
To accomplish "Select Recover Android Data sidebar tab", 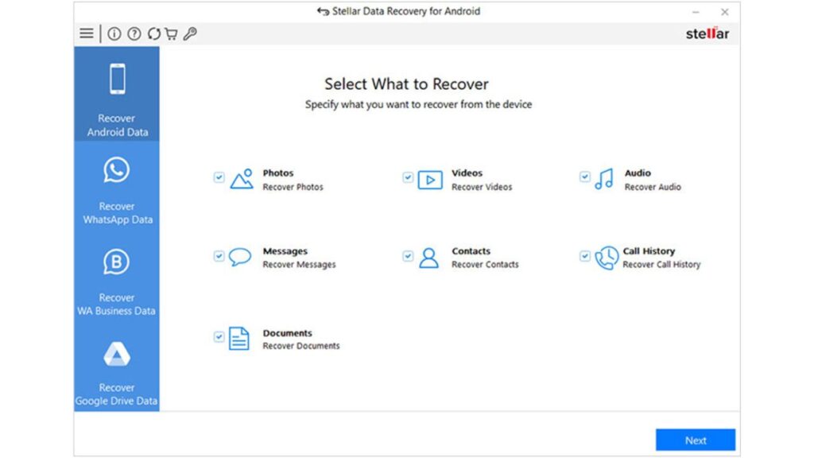I will 117,94.
